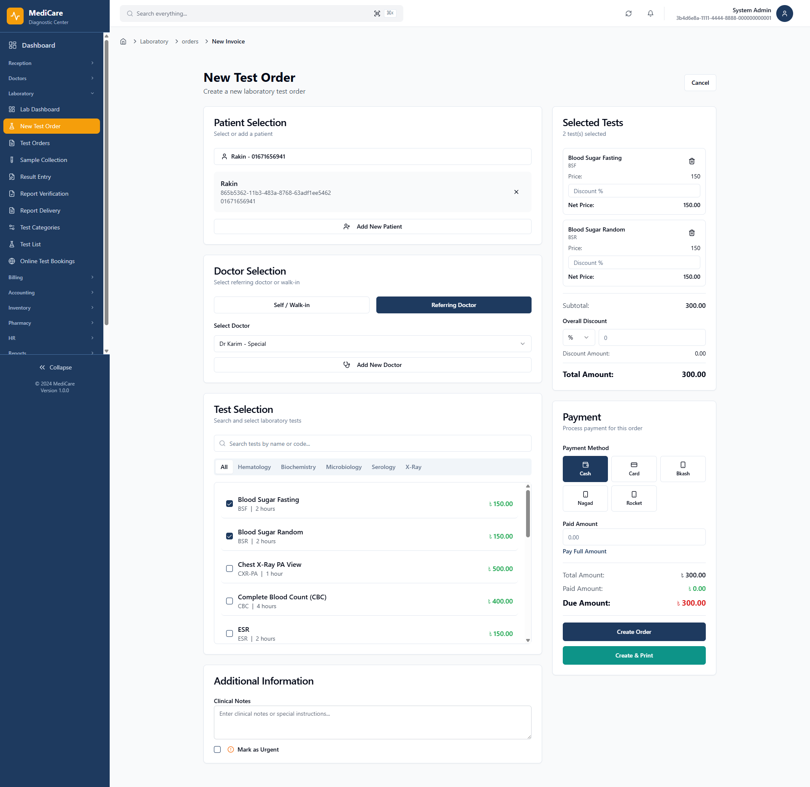Open the System Admin profile avatar
Image resolution: width=810 pixels, height=787 pixels.
[785, 13]
